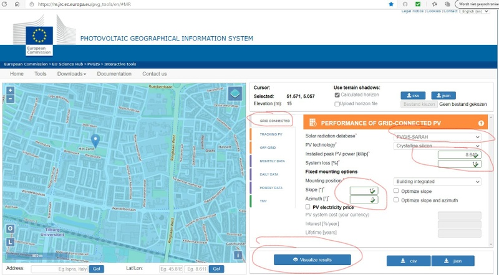The height and width of the screenshot is (275, 499).
Task: Select the Daily Data tab
Action: tap(269, 174)
